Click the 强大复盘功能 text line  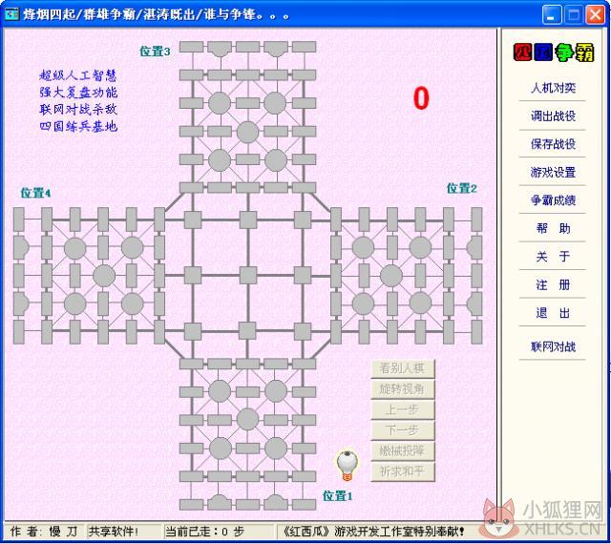pos(78,93)
